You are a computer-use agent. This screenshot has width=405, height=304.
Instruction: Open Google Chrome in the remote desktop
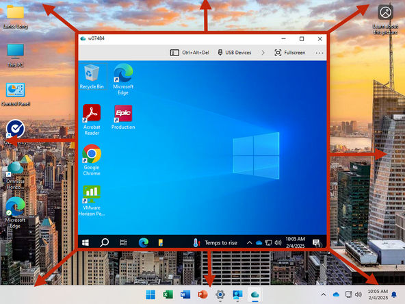pos(92,160)
